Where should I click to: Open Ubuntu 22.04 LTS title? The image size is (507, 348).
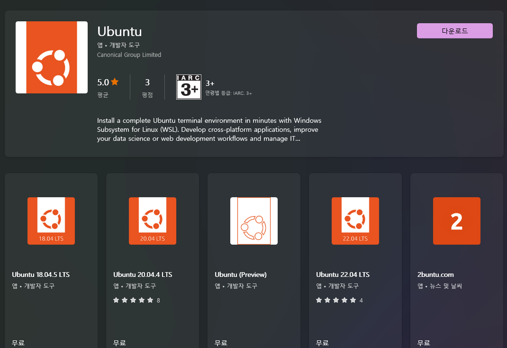coord(343,275)
